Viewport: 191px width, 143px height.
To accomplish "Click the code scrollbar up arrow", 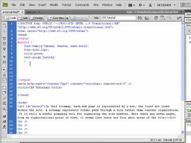I will click(183, 24).
